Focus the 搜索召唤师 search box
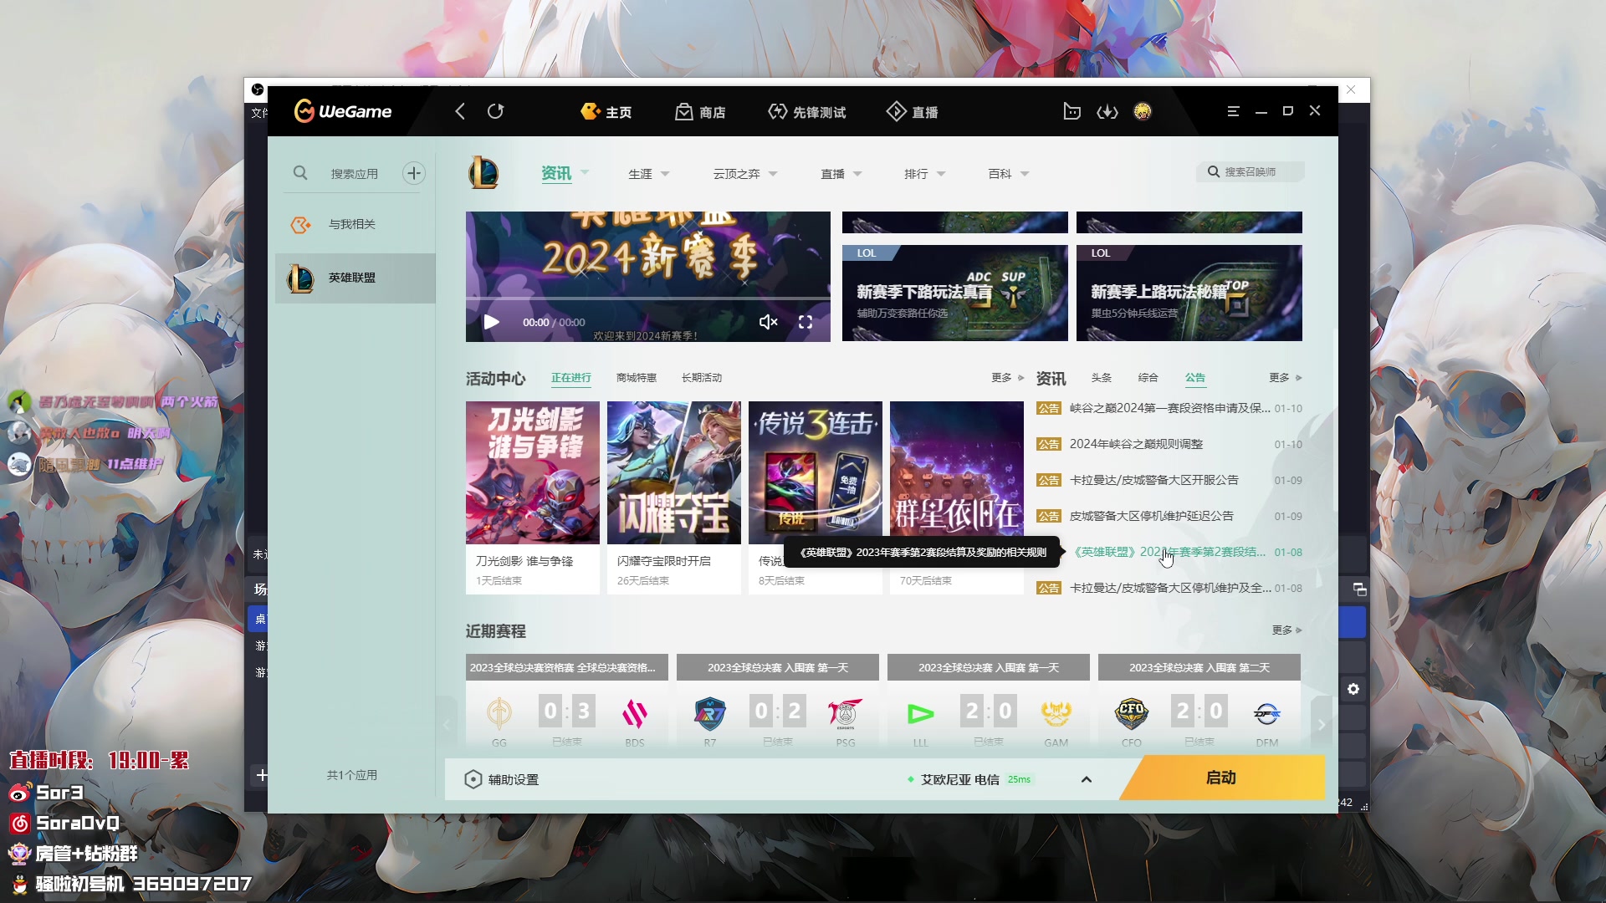 [1251, 172]
